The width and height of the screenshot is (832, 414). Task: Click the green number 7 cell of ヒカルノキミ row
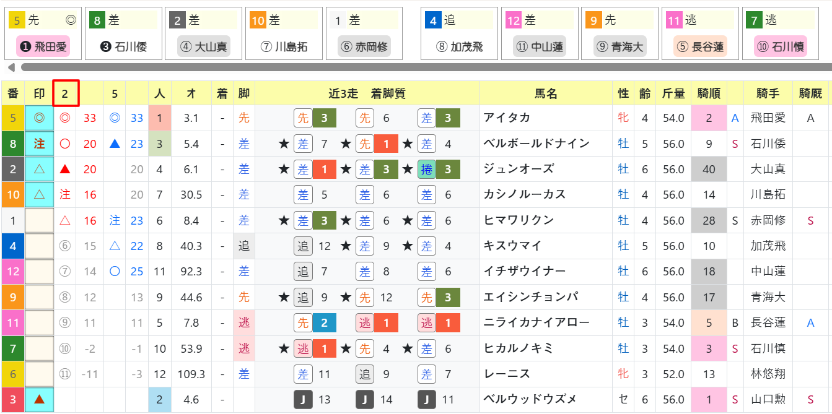click(13, 349)
